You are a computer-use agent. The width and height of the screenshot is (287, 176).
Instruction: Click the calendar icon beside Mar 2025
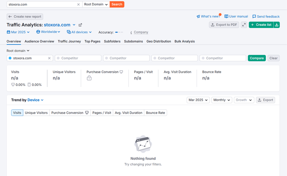coord(8,32)
